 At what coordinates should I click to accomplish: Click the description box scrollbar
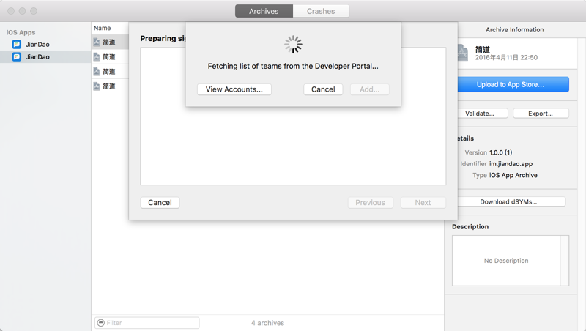[x=565, y=261]
